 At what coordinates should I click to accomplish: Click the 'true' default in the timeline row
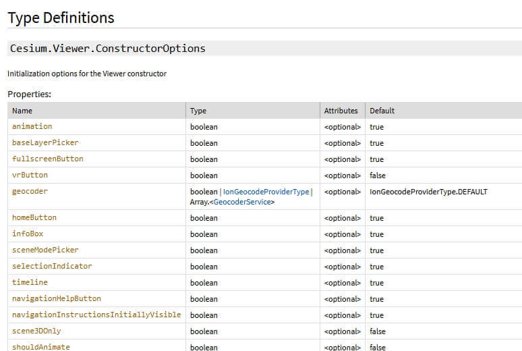376,283
